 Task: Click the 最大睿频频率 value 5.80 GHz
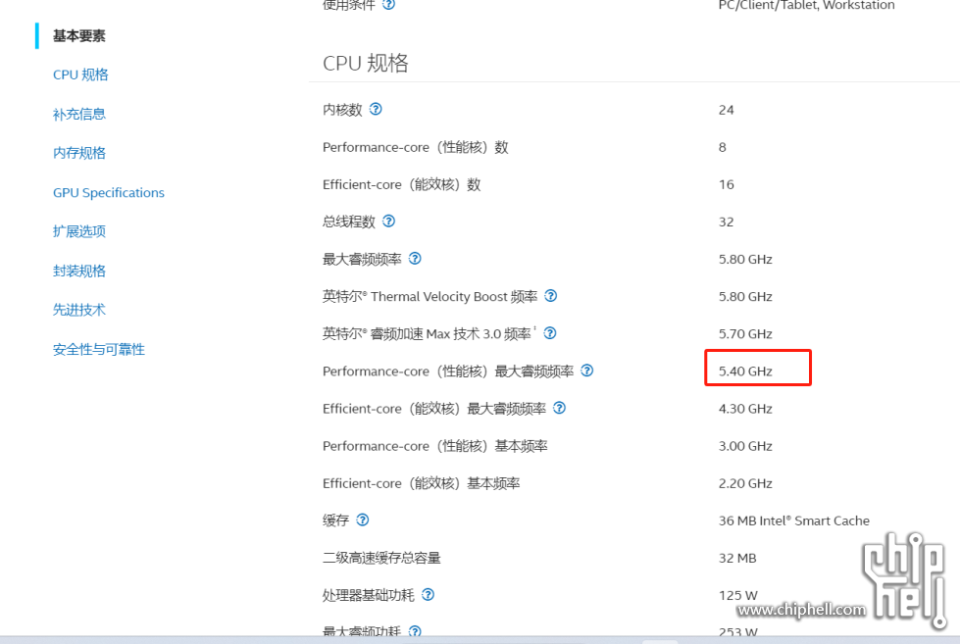click(745, 260)
